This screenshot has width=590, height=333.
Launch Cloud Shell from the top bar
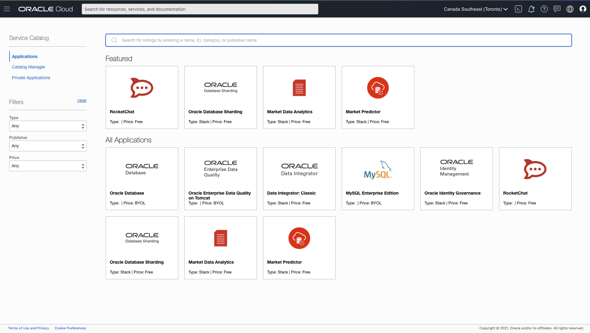tap(518, 9)
